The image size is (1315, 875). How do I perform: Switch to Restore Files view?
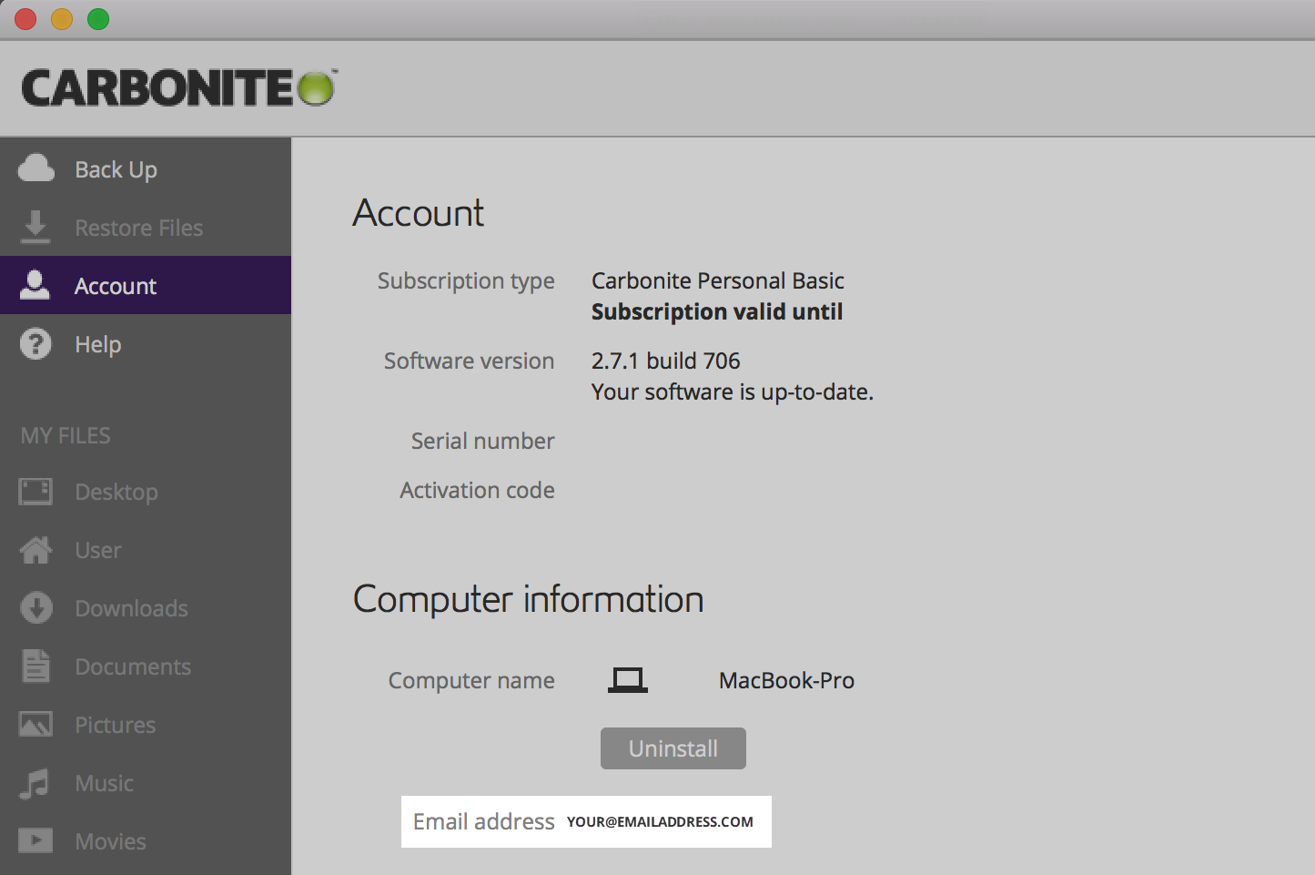click(x=138, y=228)
